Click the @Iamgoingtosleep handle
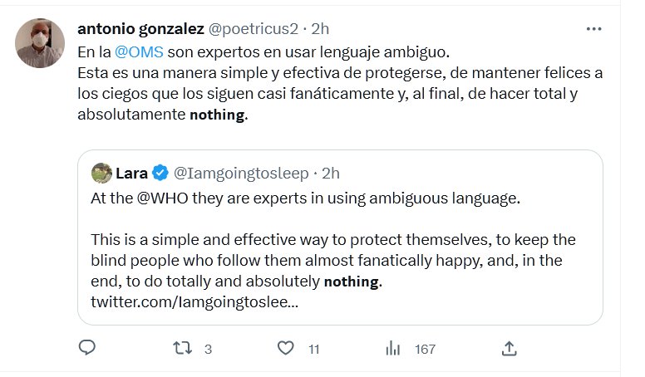Viewport: 645px width, 377px height. pos(240,173)
